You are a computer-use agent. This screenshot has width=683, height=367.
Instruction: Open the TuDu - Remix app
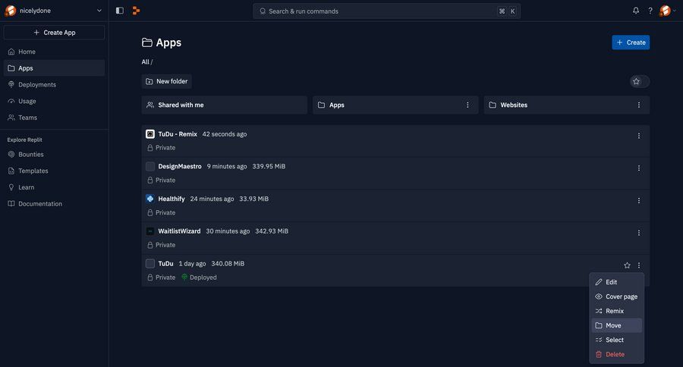[178, 134]
